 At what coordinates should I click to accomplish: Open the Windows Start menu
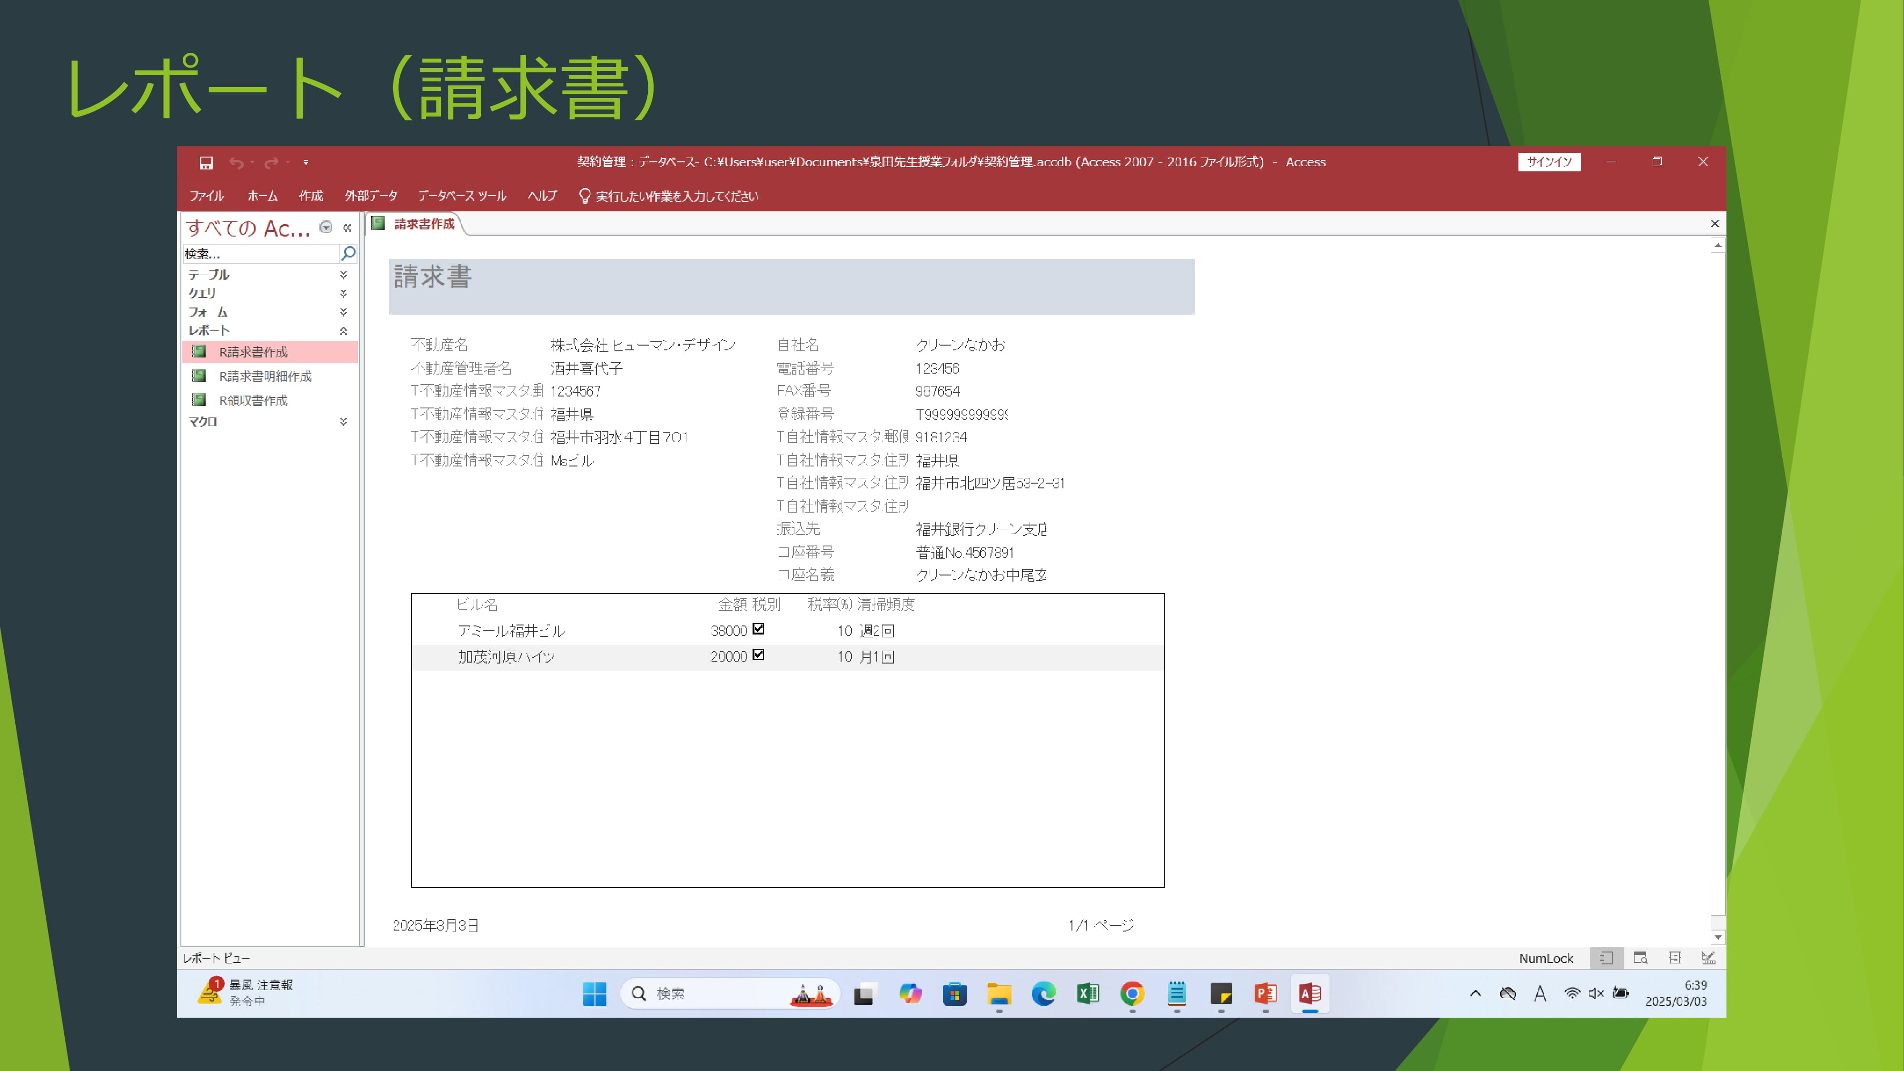point(594,993)
